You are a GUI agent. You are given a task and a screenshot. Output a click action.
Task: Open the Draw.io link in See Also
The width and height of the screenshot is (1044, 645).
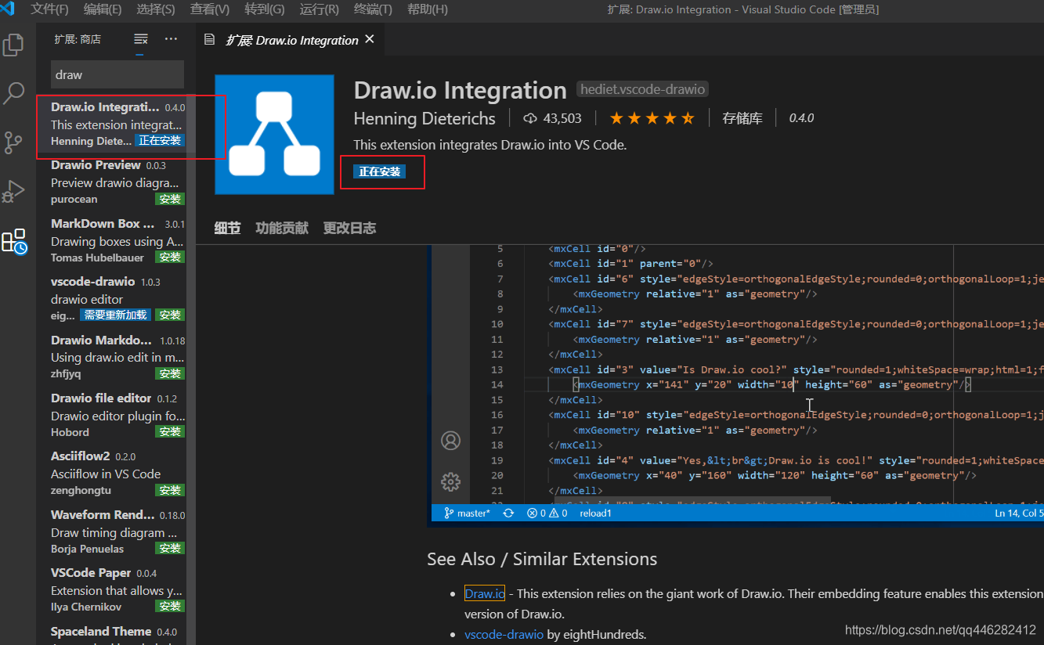pyautogui.click(x=485, y=593)
